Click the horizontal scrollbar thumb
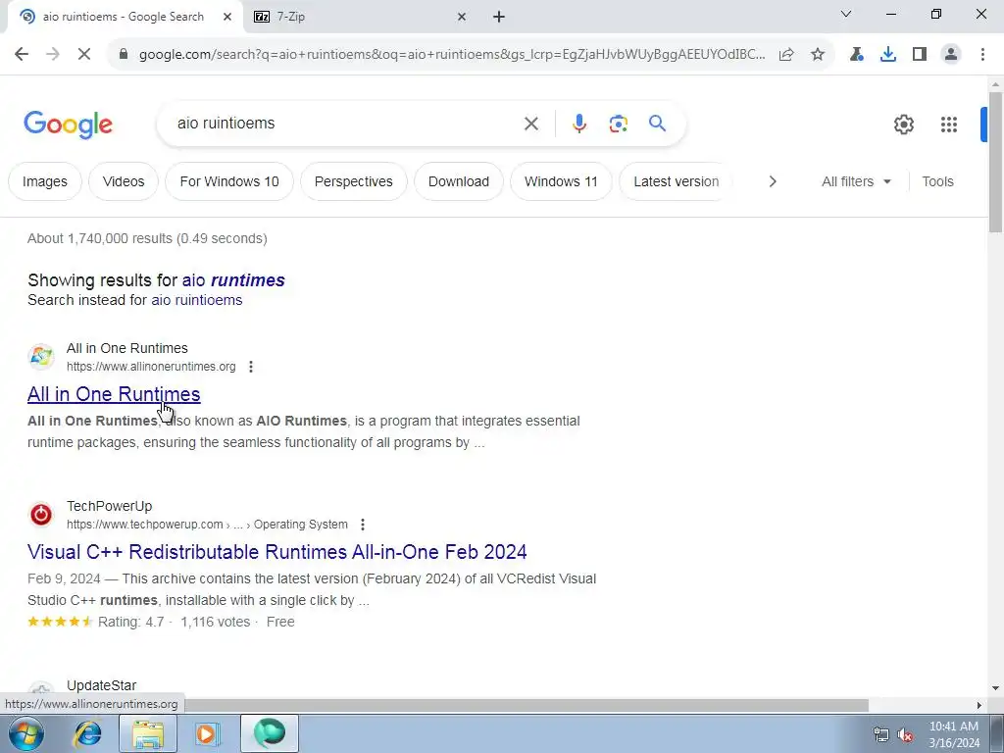The image size is (1004, 753). point(527,705)
